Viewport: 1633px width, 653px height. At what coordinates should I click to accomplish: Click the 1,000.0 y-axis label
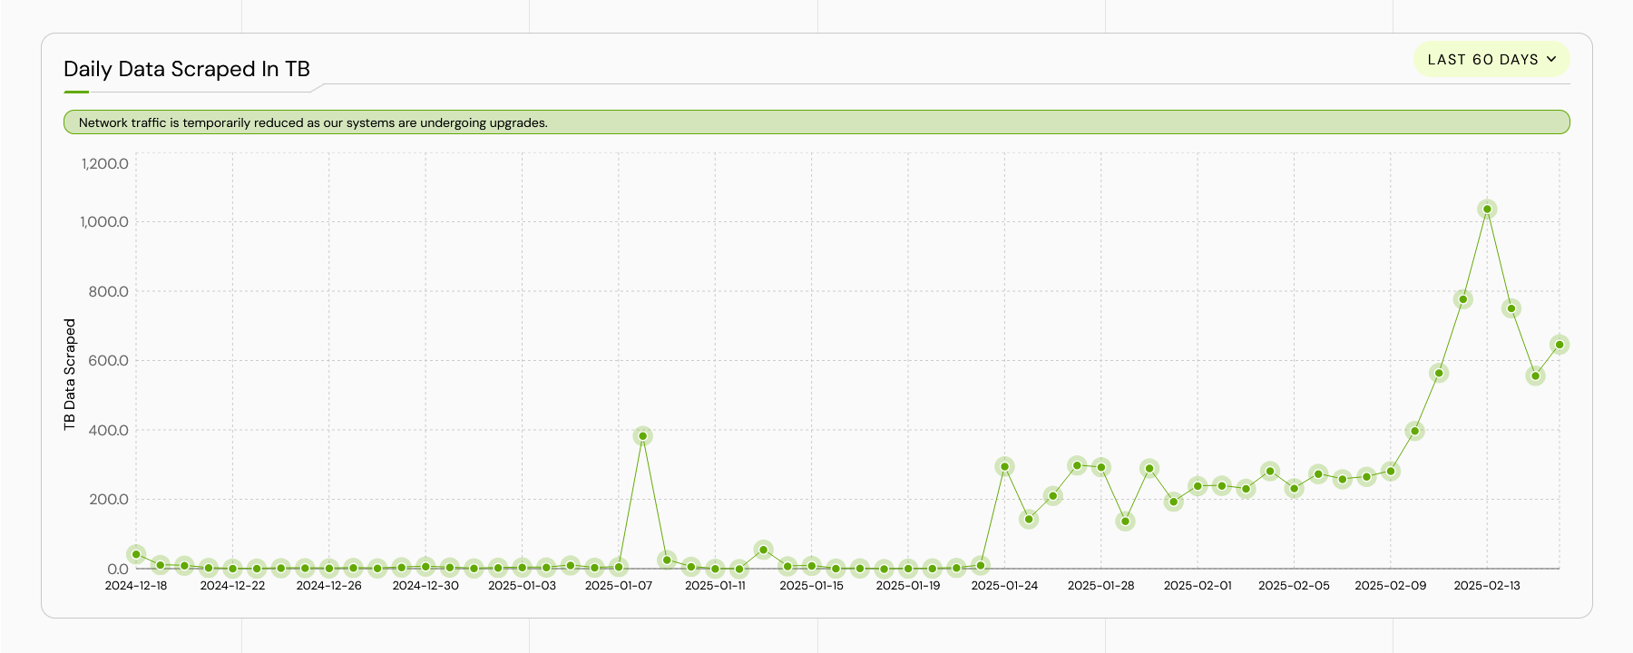coord(105,222)
